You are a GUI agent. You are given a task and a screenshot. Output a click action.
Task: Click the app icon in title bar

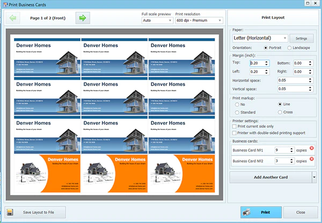click(x=5, y=4)
